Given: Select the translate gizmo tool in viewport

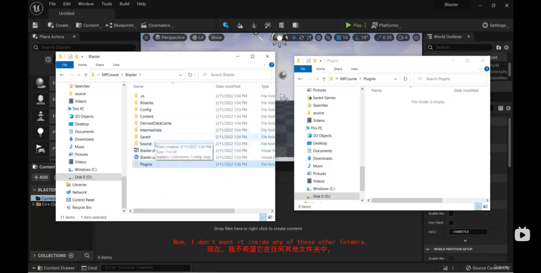Looking at the screenshot, I should point(294,38).
